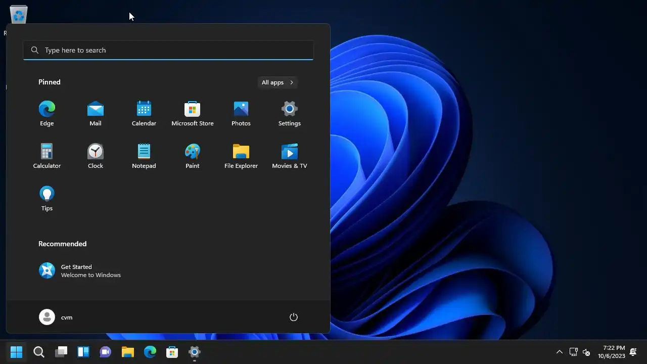Click the Recommended section heading
This screenshot has height=364, width=647.
point(63,244)
